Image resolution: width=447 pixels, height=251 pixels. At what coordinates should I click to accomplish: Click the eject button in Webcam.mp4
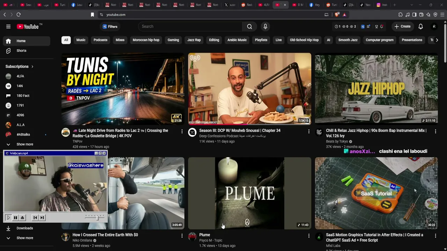[x=22, y=218]
